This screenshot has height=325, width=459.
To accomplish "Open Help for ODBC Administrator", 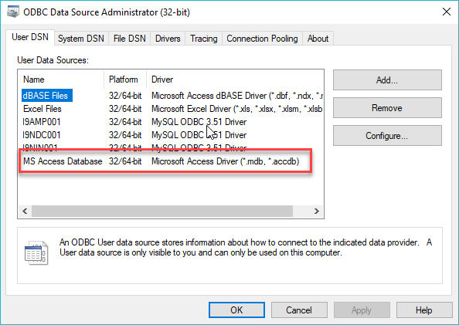I will coord(424,310).
